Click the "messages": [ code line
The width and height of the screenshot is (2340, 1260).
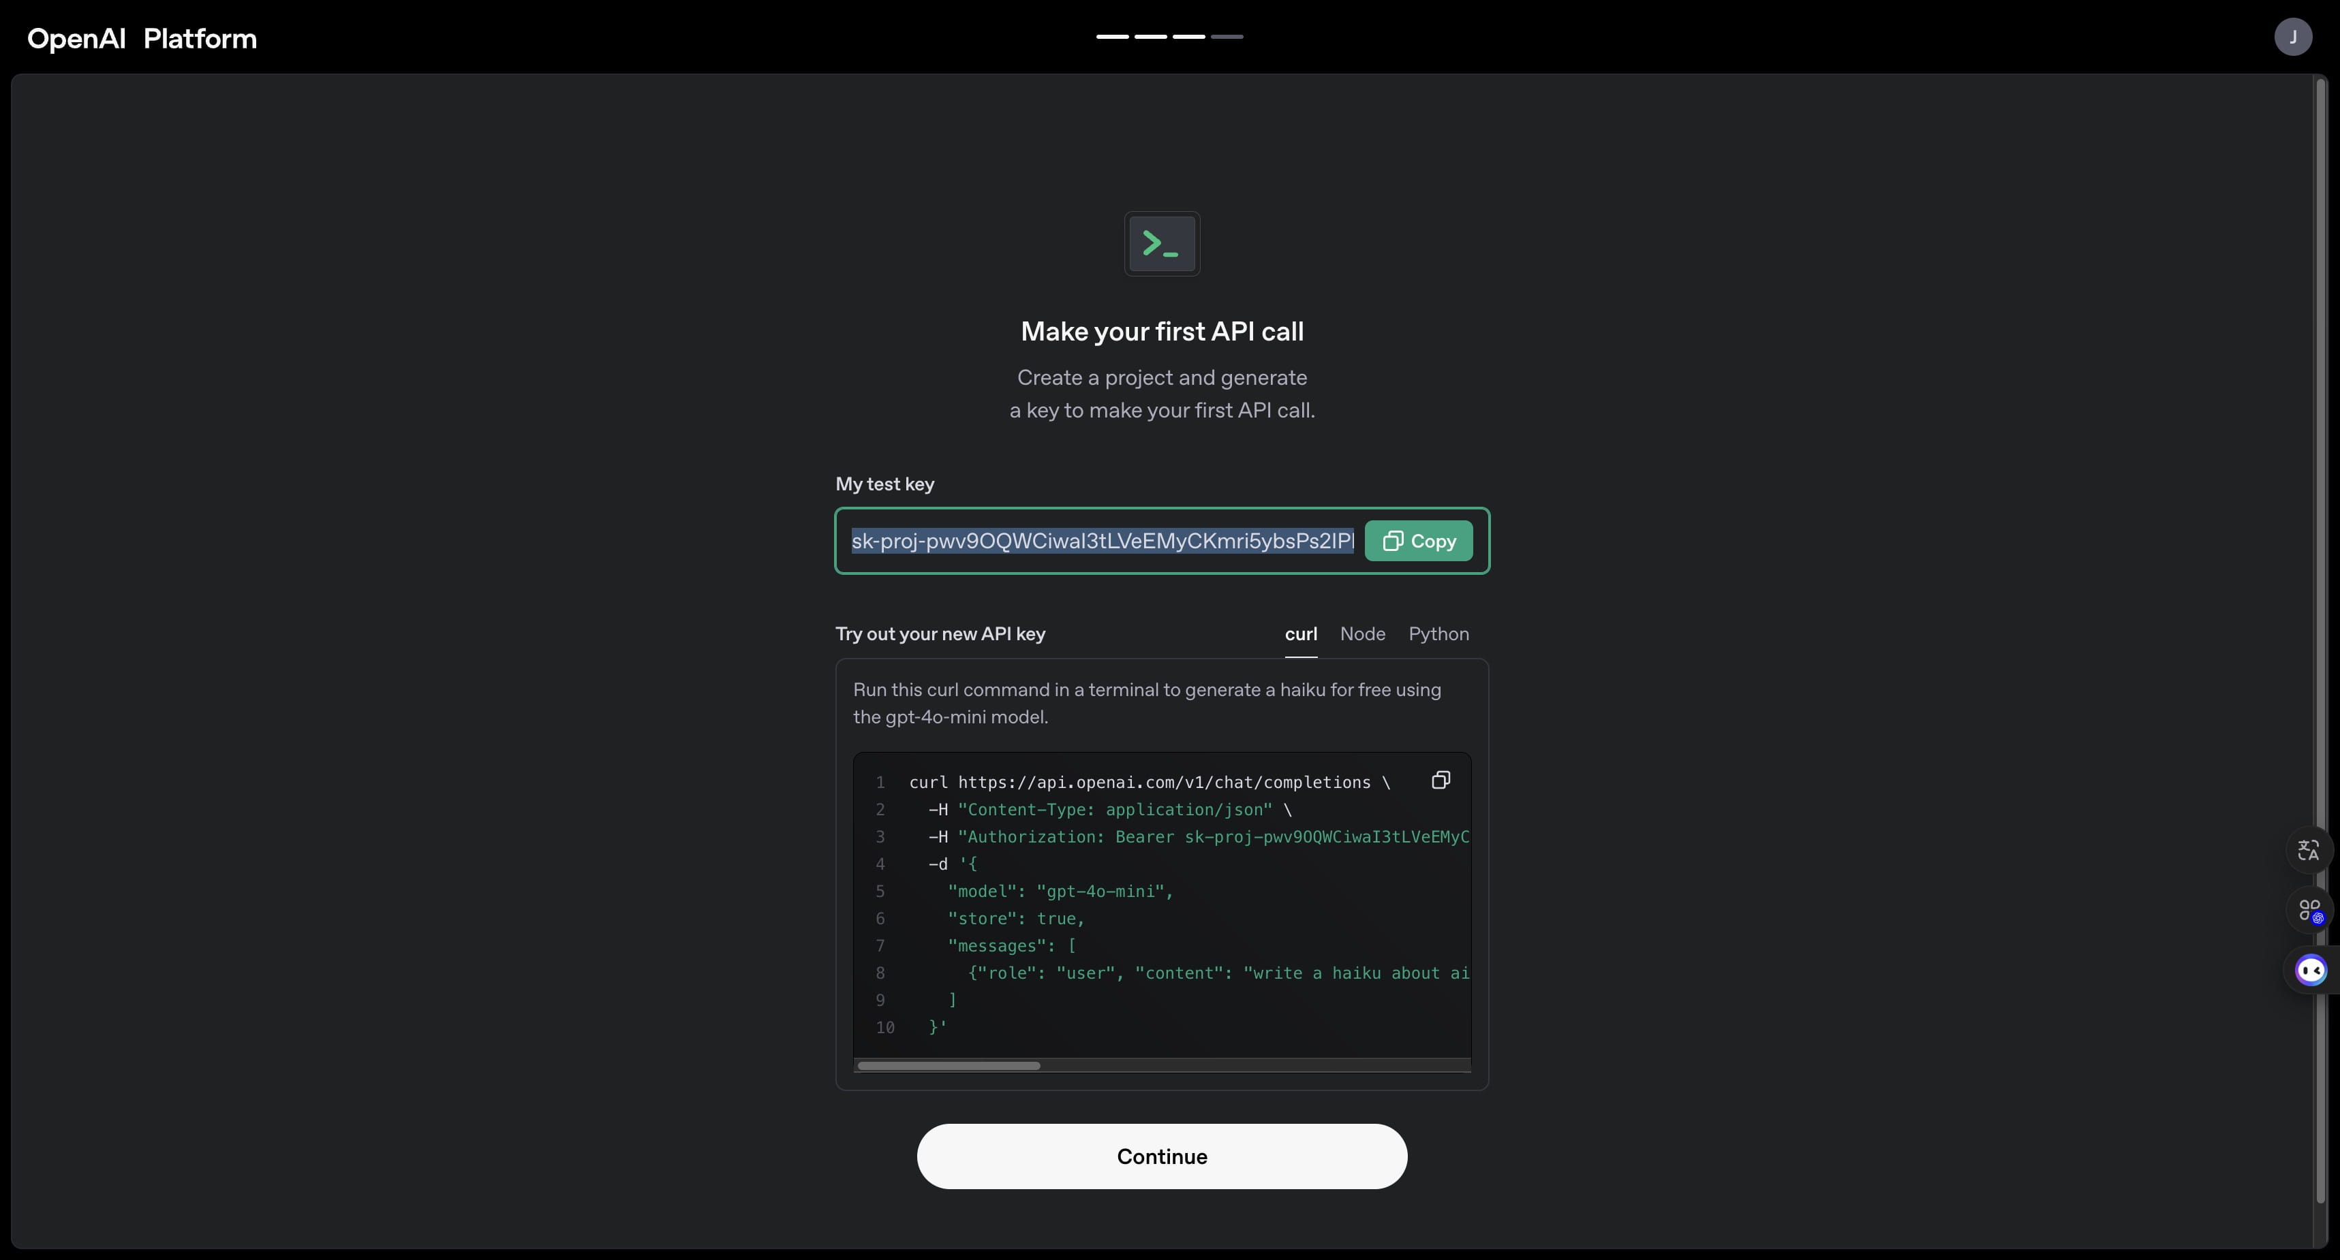point(1011,946)
